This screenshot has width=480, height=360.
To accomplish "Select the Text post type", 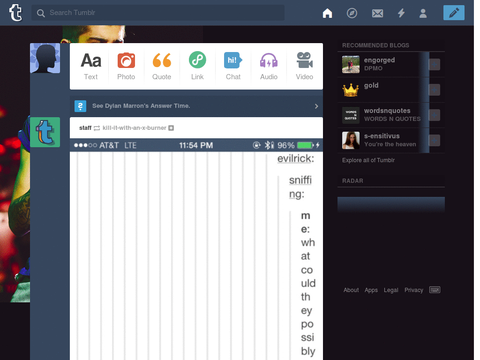I will click(x=91, y=67).
